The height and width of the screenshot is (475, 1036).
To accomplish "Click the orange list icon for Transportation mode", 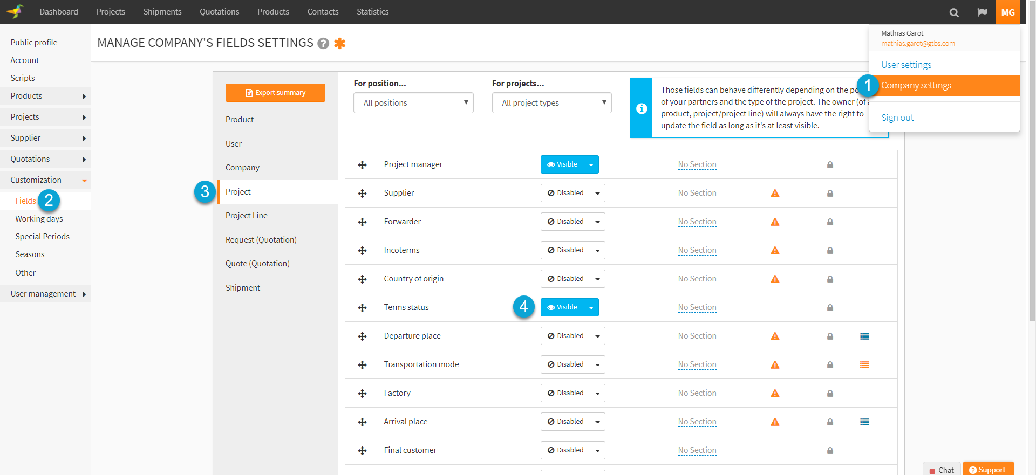I will [864, 365].
